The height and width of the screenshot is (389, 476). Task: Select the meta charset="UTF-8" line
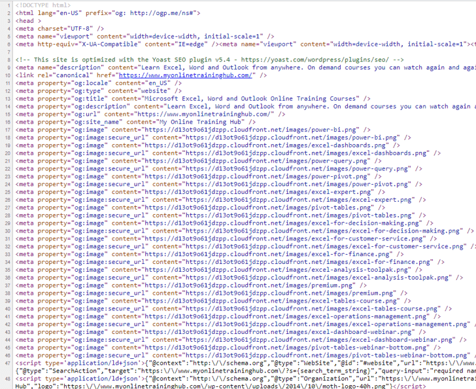[x=59, y=29]
